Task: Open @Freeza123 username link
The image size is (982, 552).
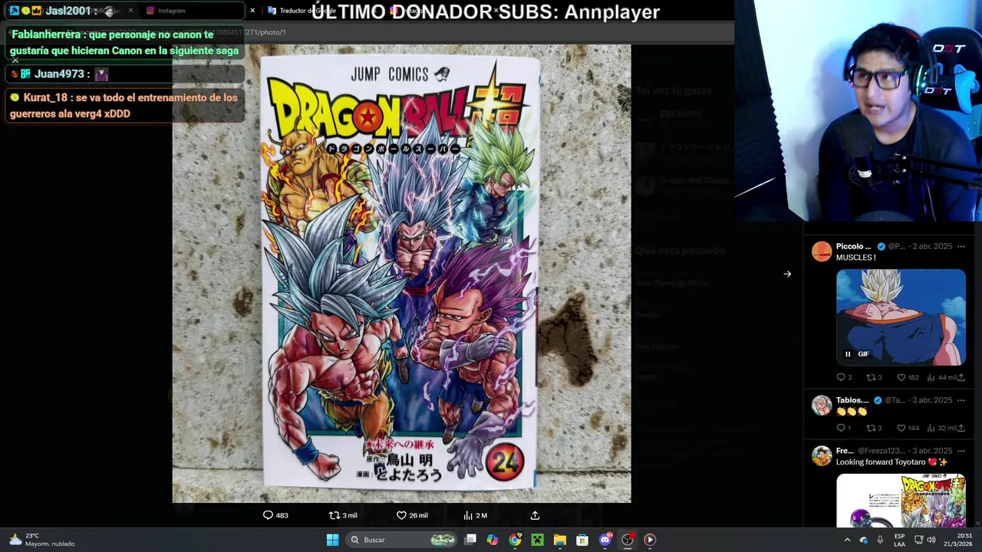Action: click(x=881, y=451)
